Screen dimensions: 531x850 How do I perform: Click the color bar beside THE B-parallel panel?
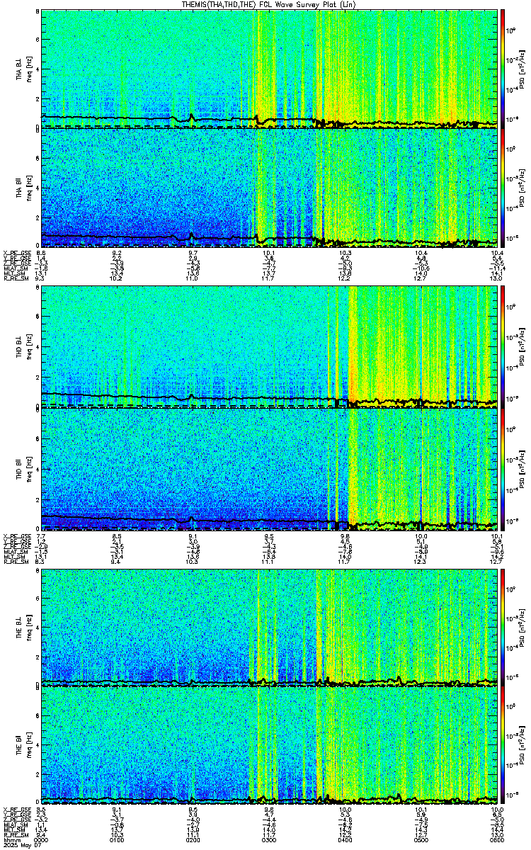(503, 747)
